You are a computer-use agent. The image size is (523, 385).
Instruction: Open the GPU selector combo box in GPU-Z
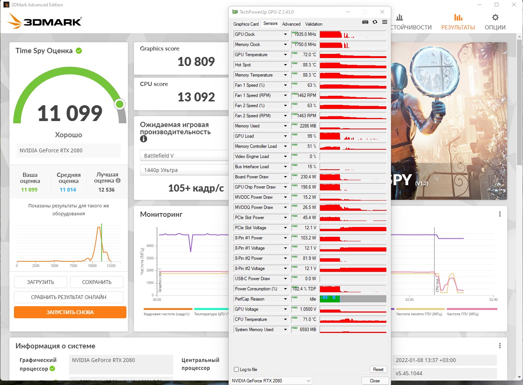(x=271, y=381)
